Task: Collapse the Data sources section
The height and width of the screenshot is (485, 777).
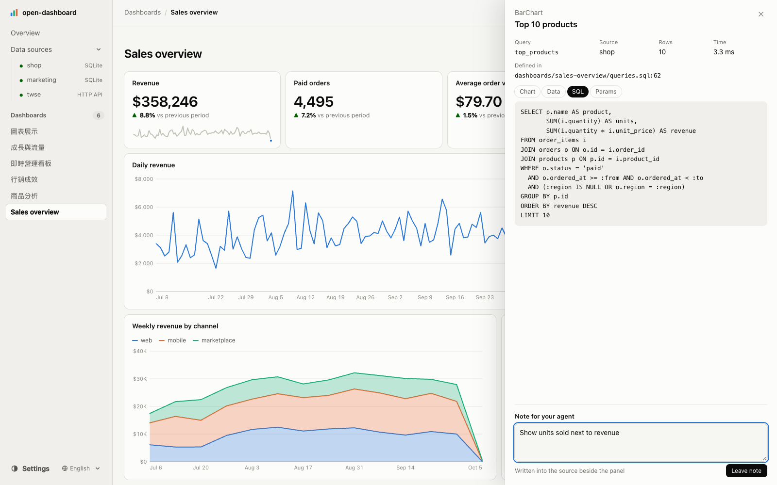Action: (99, 49)
